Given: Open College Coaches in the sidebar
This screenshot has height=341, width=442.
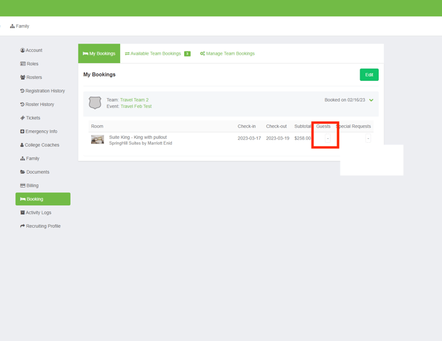Looking at the screenshot, I should 40,145.
